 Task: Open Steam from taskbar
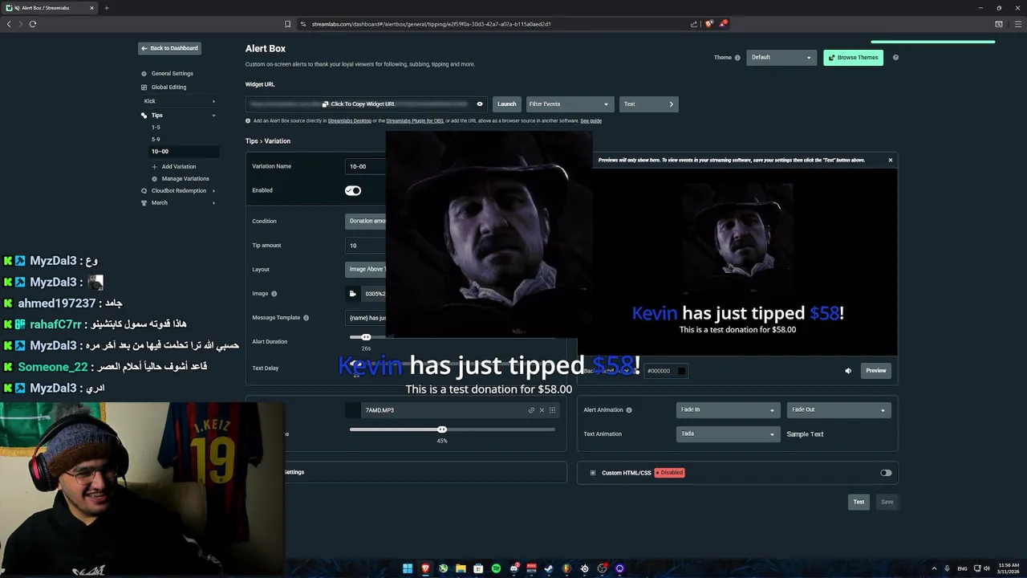pyautogui.click(x=549, y=568)
